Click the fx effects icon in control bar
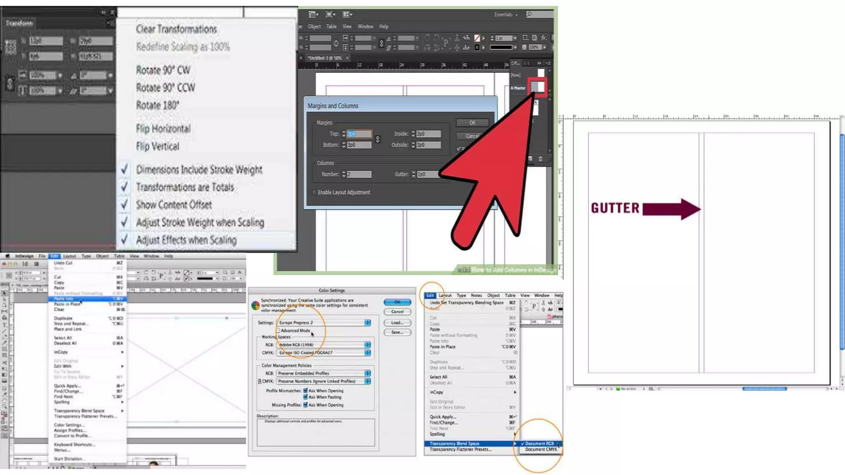 coord(544,38)
